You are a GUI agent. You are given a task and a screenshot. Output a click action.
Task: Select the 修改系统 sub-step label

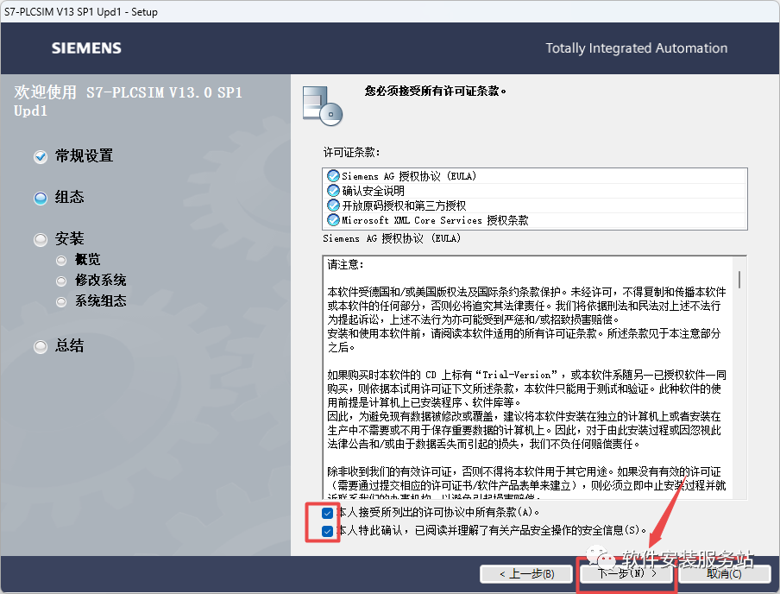[100, 281]
